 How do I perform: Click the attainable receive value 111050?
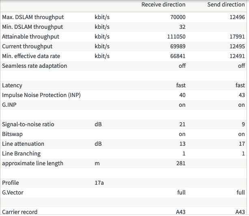coord(176,37)
